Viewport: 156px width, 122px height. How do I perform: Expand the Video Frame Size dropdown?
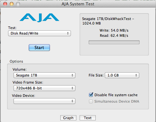pyautogui.click(x=44, y=88)
